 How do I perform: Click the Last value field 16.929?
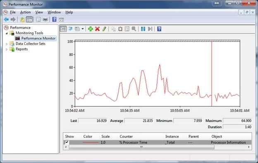pos(93,120)
